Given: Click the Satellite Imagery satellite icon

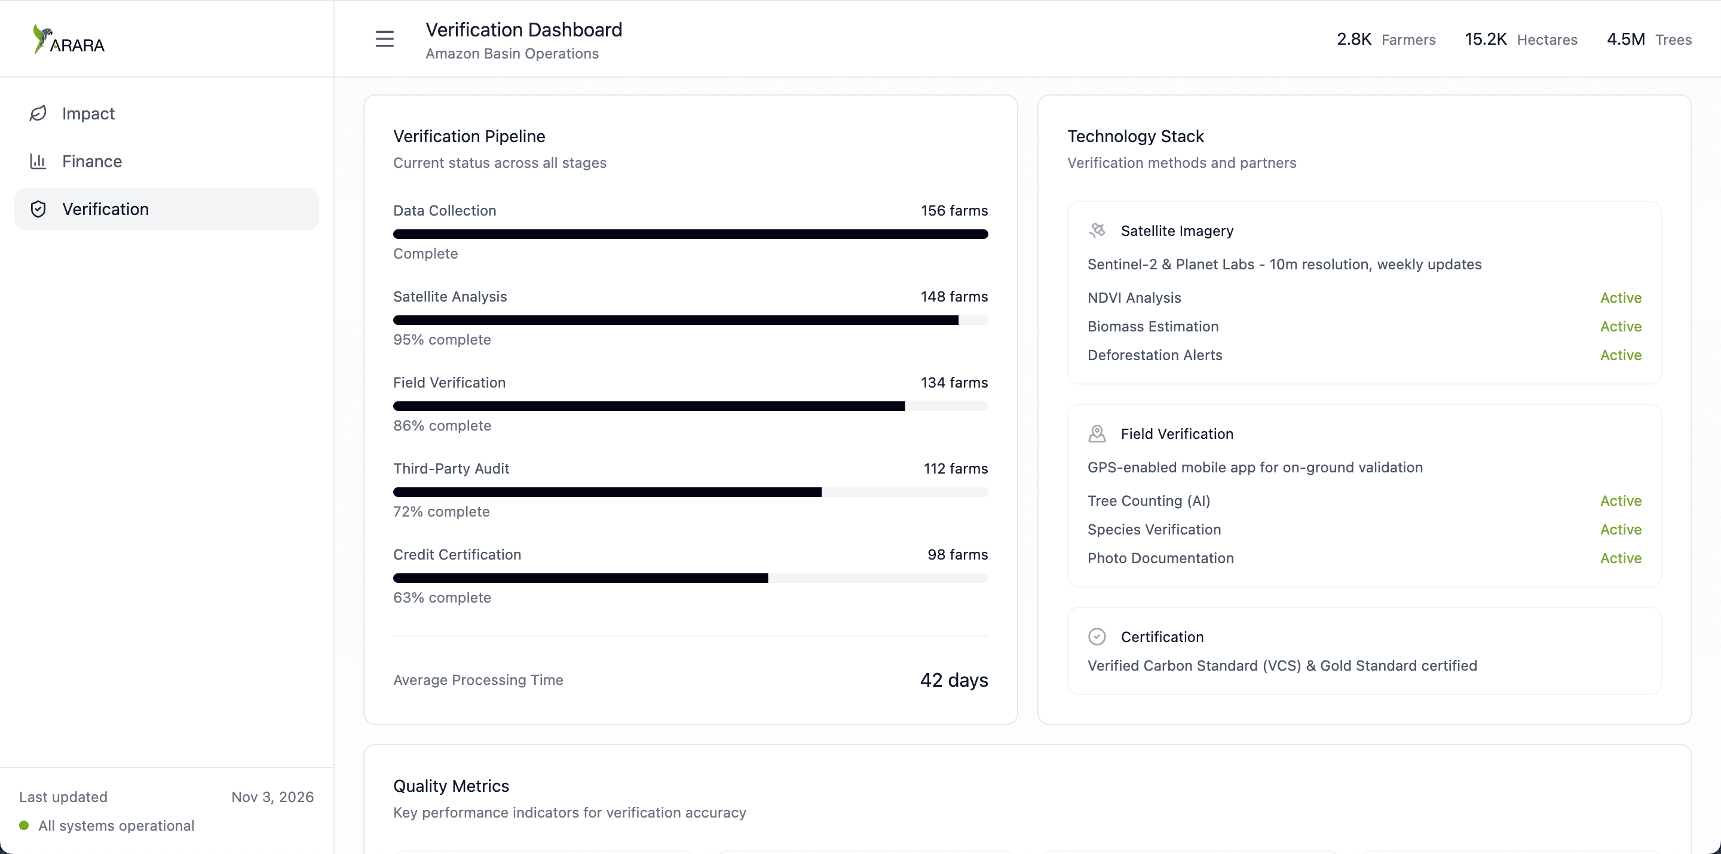Looking at the screenshot, I should click(1097, 231).
